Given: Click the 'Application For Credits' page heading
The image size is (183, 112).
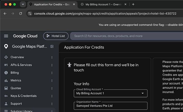Looking at the screenshot, I should tap(84, 47).
